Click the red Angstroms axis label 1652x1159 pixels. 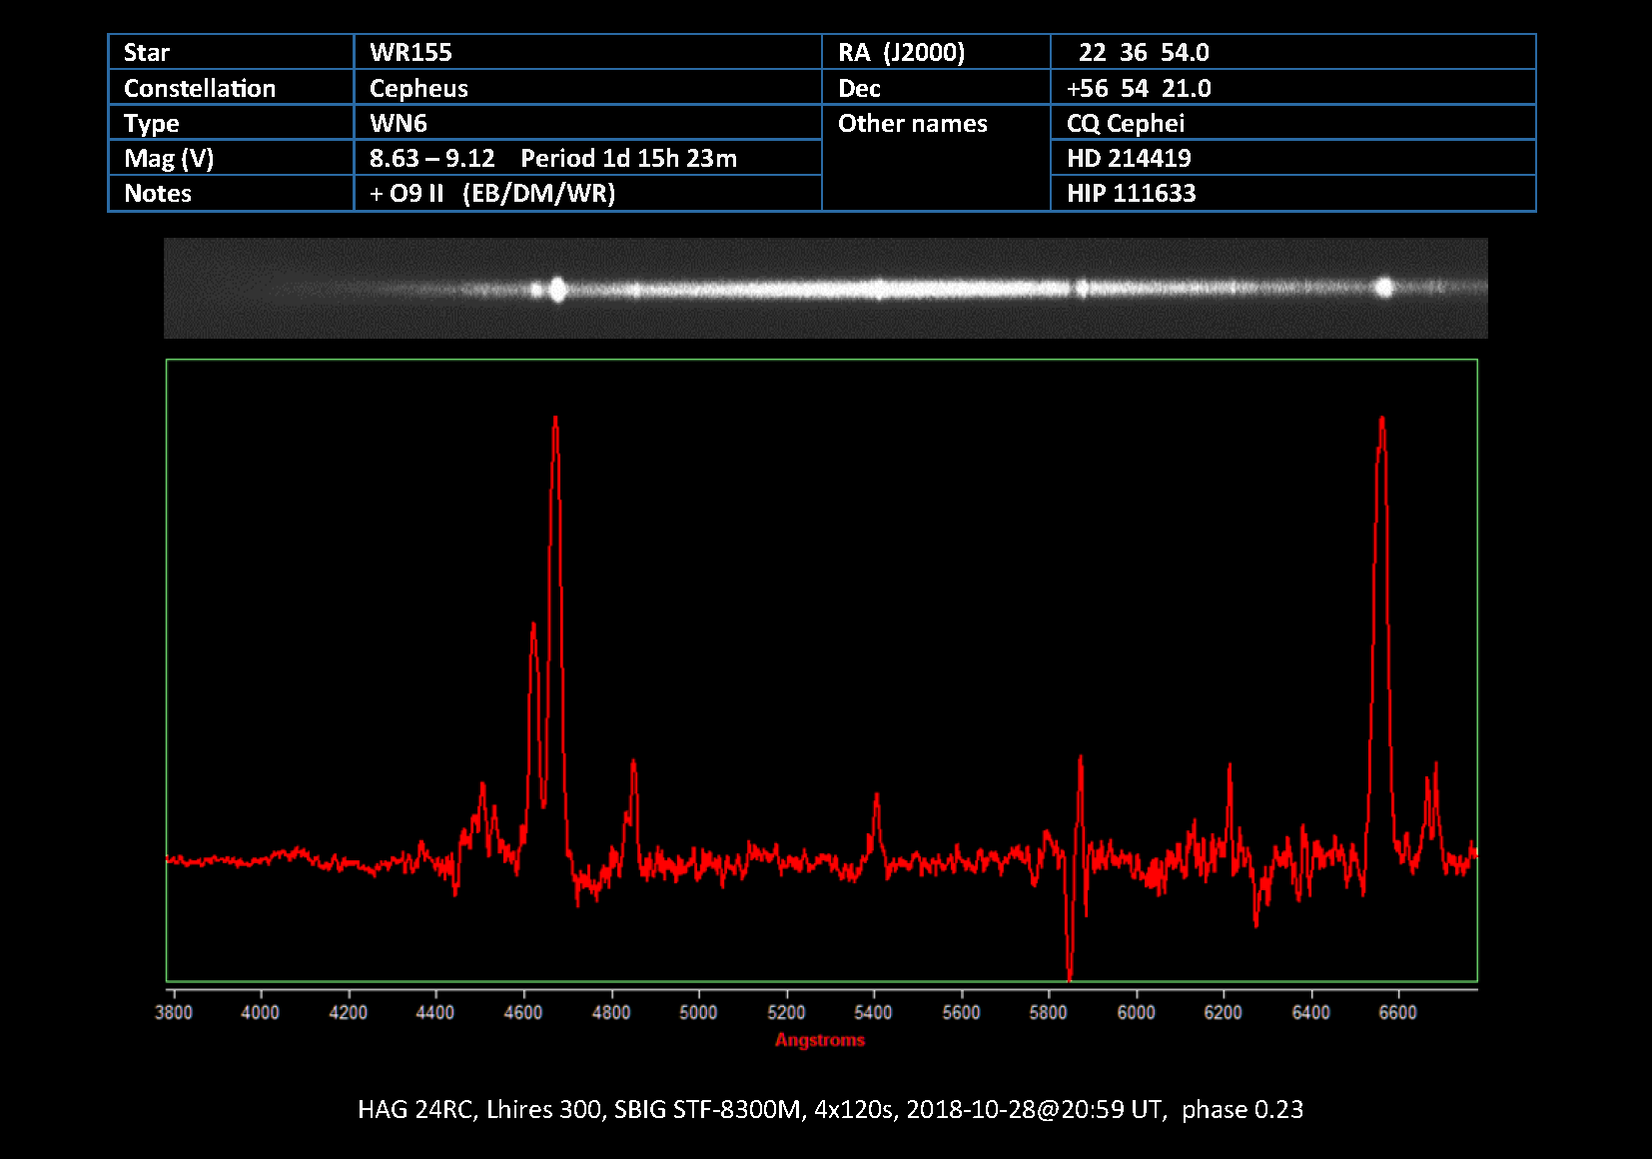(820, 1040)
